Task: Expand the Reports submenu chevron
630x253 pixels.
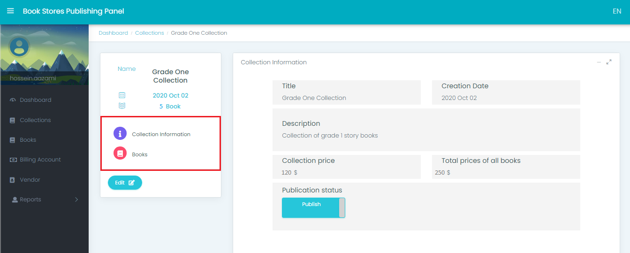Action: pyautogui.click(x=76, y=199)
